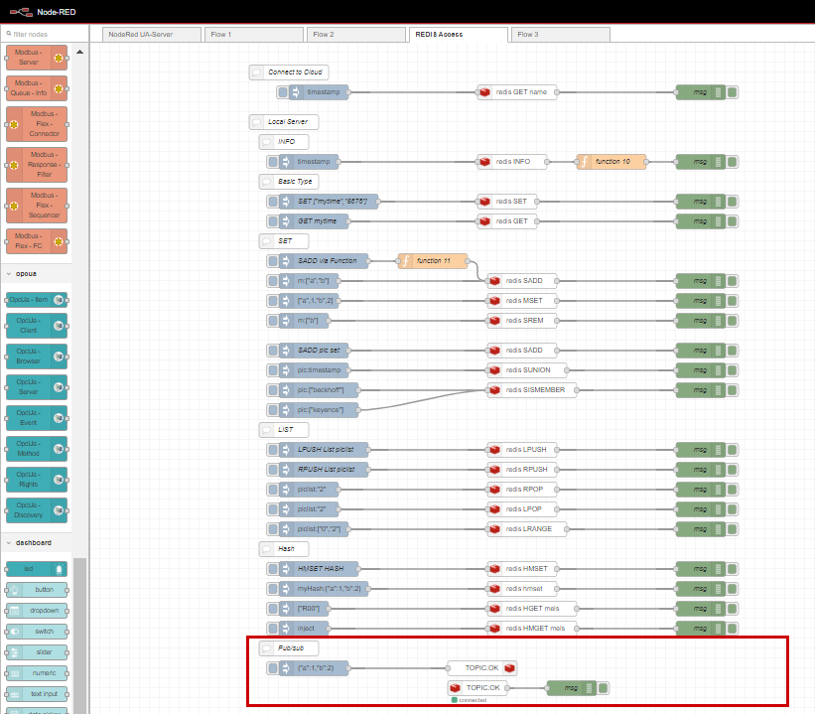Switch to the REDIS Access tab
Screen dimensions: 815x714
click(458, 35)
